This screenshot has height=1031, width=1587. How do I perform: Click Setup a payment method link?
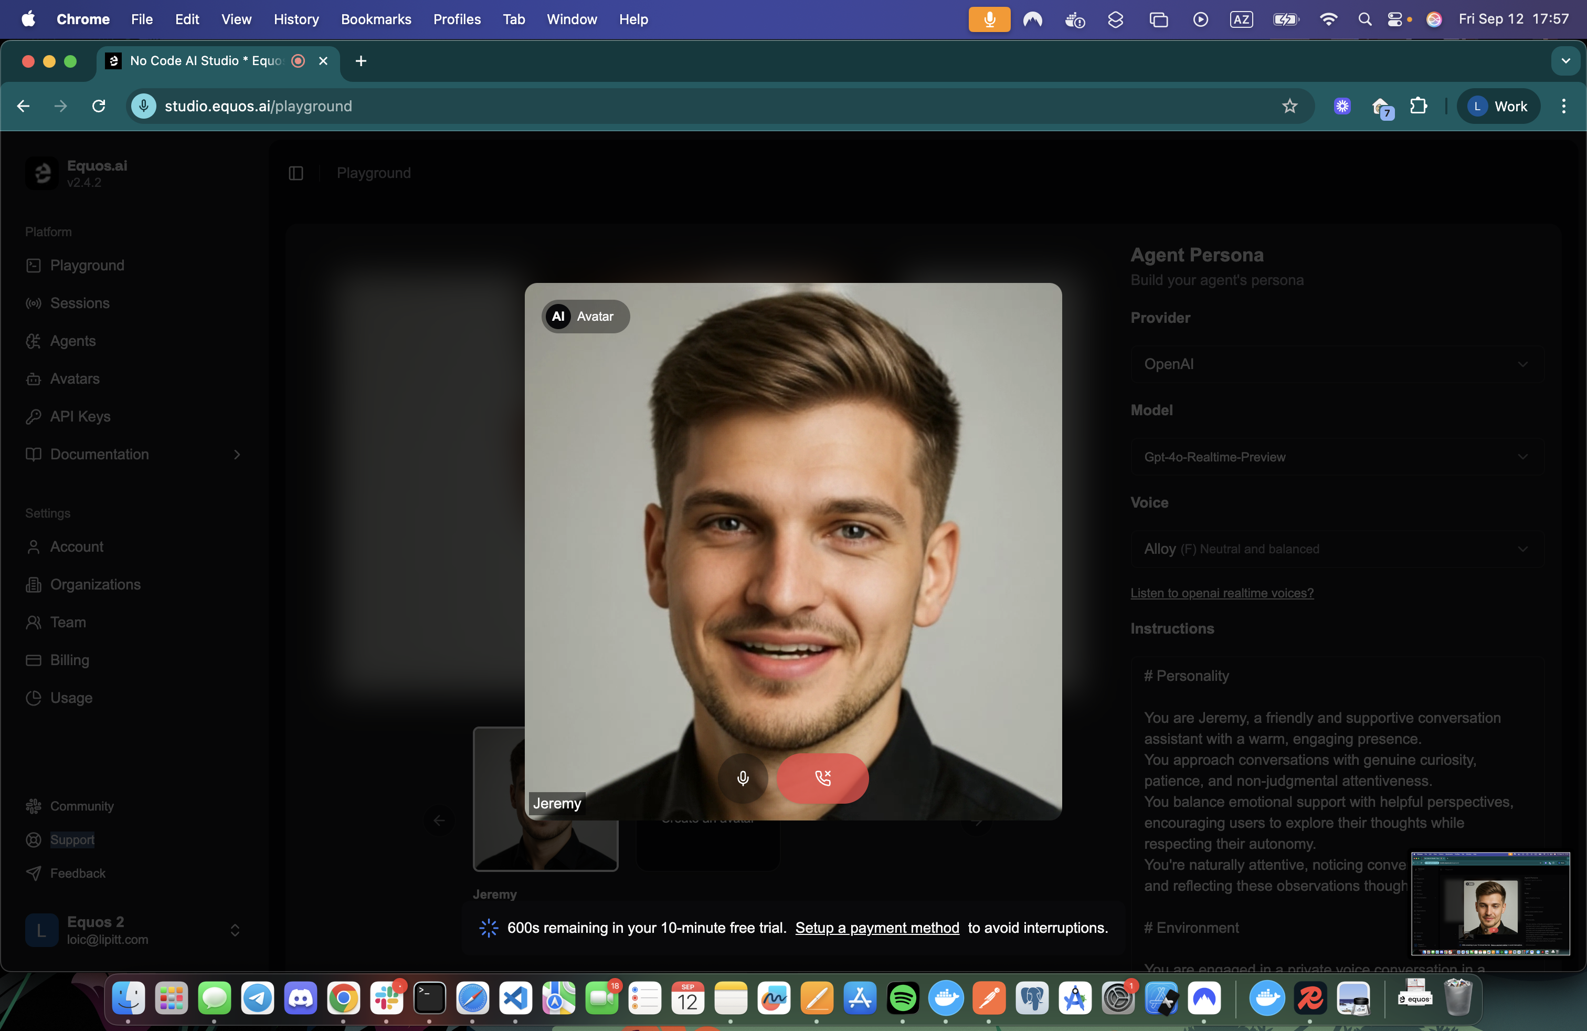pyautogui.click(x=877, y=928)
